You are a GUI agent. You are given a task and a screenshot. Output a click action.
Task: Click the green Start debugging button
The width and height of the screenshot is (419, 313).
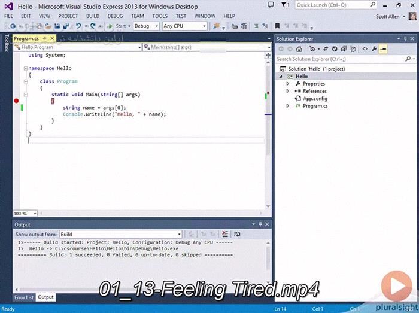pyautogui.click(x=110, y=26)
